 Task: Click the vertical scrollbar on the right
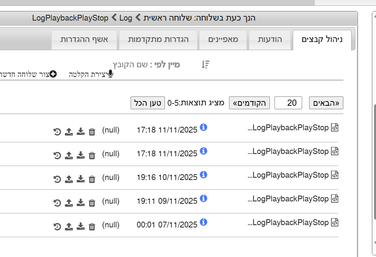tap(374, 156)
